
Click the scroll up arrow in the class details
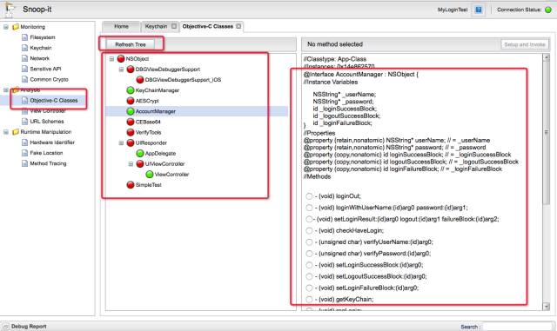[x=547, y=57]
